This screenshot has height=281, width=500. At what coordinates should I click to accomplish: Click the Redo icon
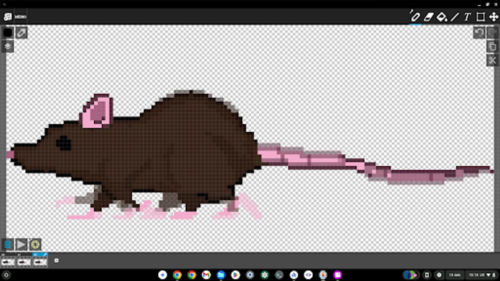click(x=492, y=32)
